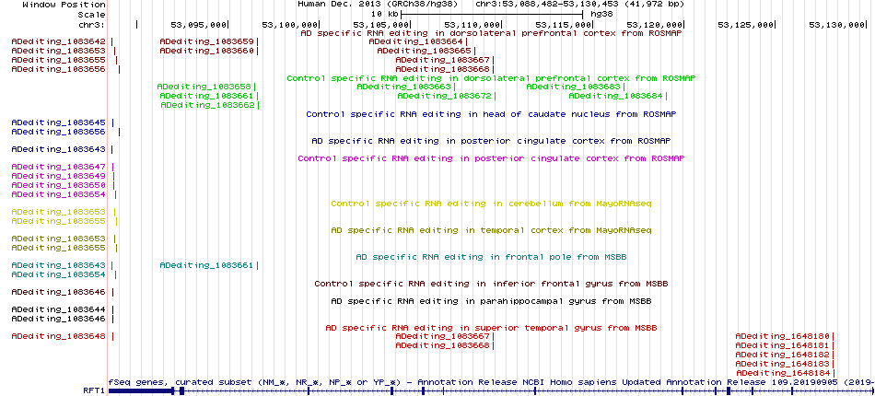Viewport: 875px width, 396px height.
Task: Click ADediting_1083667 in dorsolateral prefrontal AD track
Action: [x=442, y=60]
